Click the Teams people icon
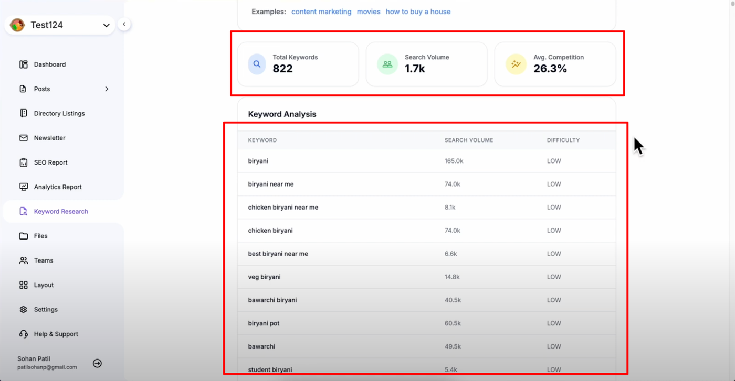This screenshot has width=735, height=381. tap(24, 260)
